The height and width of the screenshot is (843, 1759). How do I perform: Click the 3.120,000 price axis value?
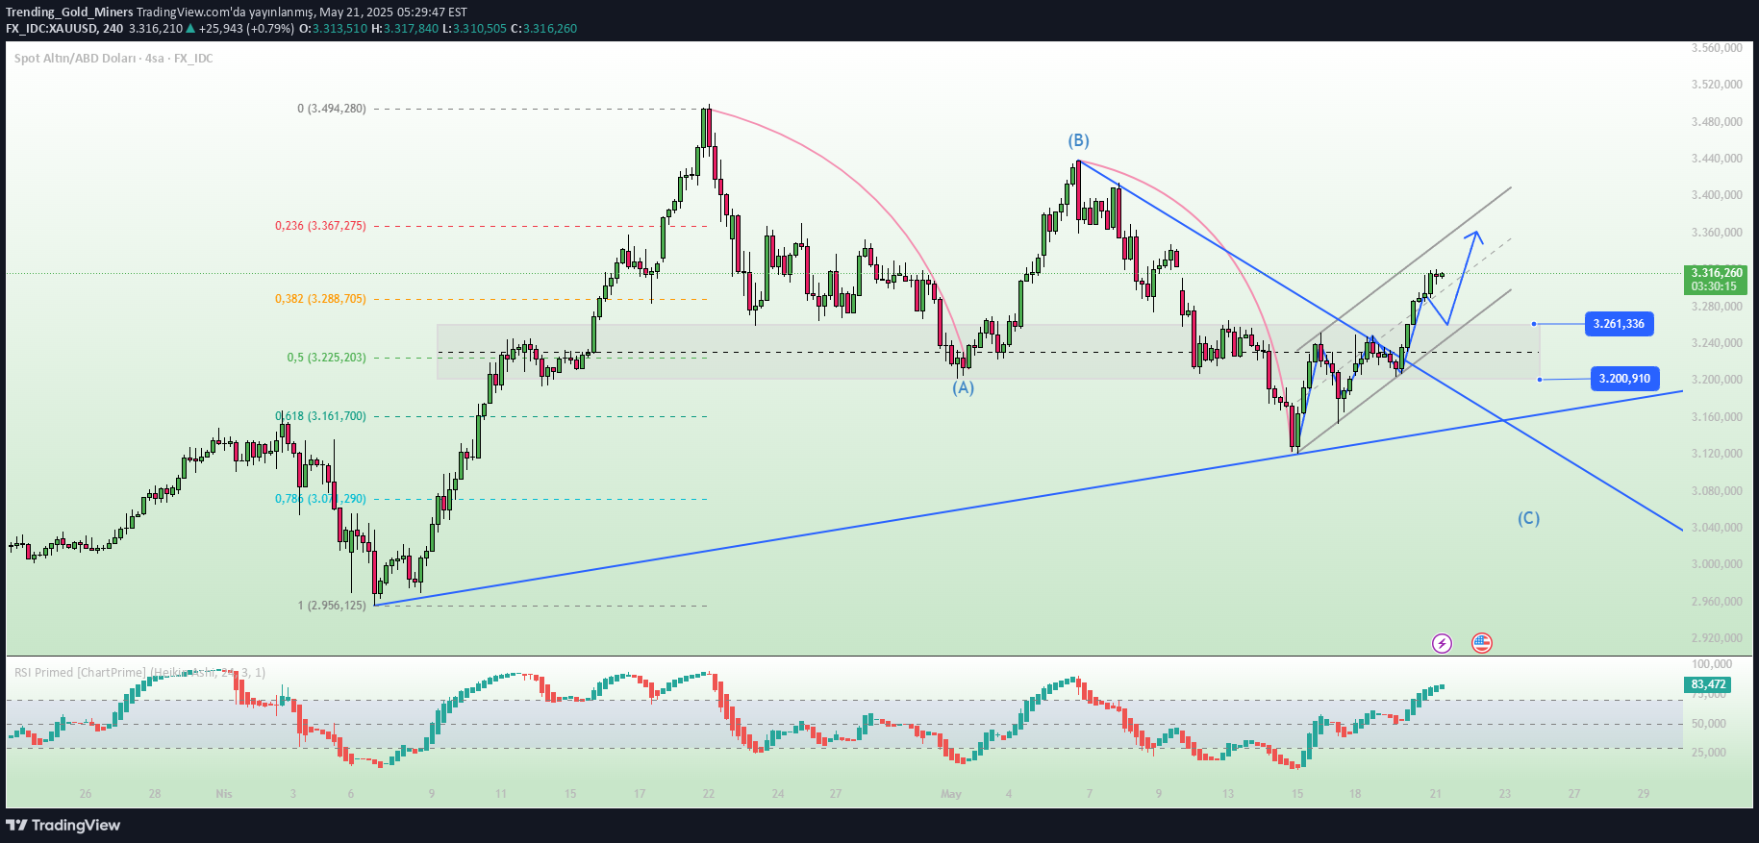(1717, 454)
